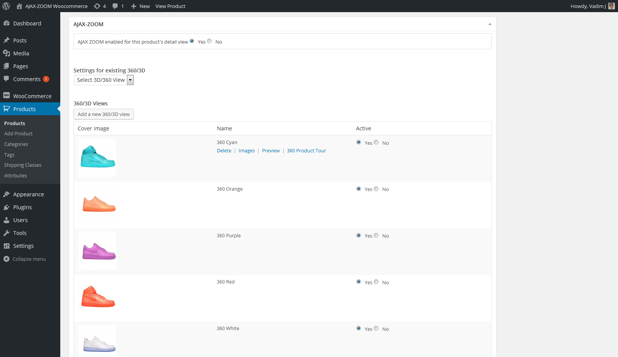This screenshot has height=357, width=618.
Task: Enable AJAX ZOOM with Yes radio
Action: click(x=192, y=41)
